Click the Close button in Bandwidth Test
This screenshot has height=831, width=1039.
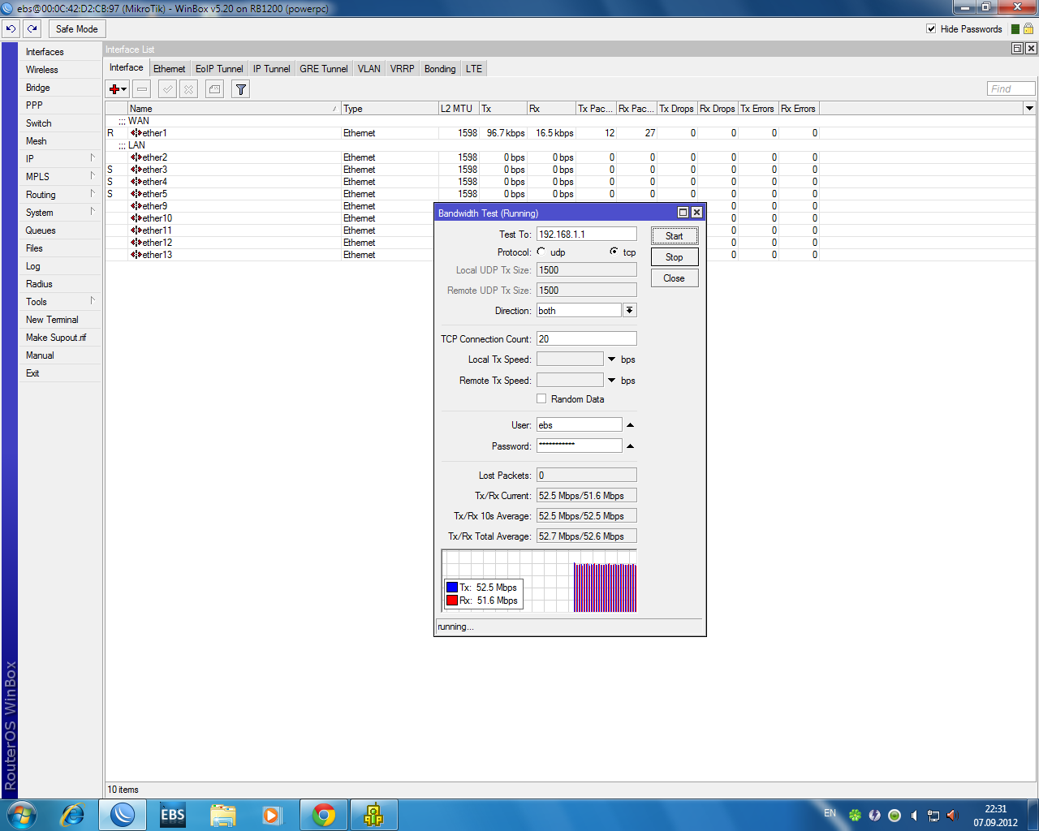(675, 278)
